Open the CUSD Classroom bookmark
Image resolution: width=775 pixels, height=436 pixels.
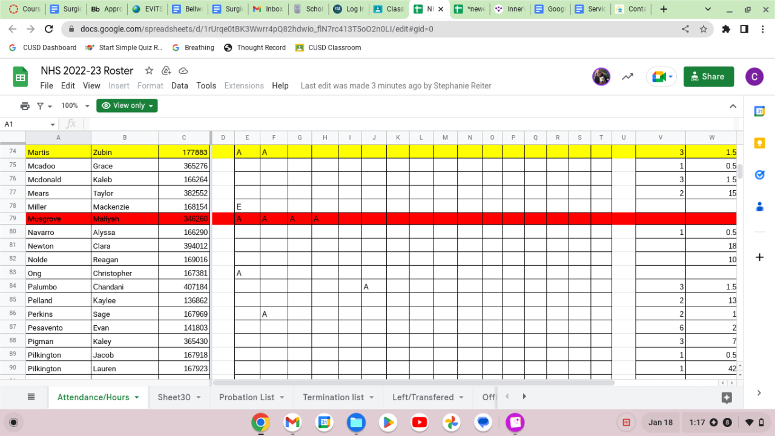pos(328,48)
